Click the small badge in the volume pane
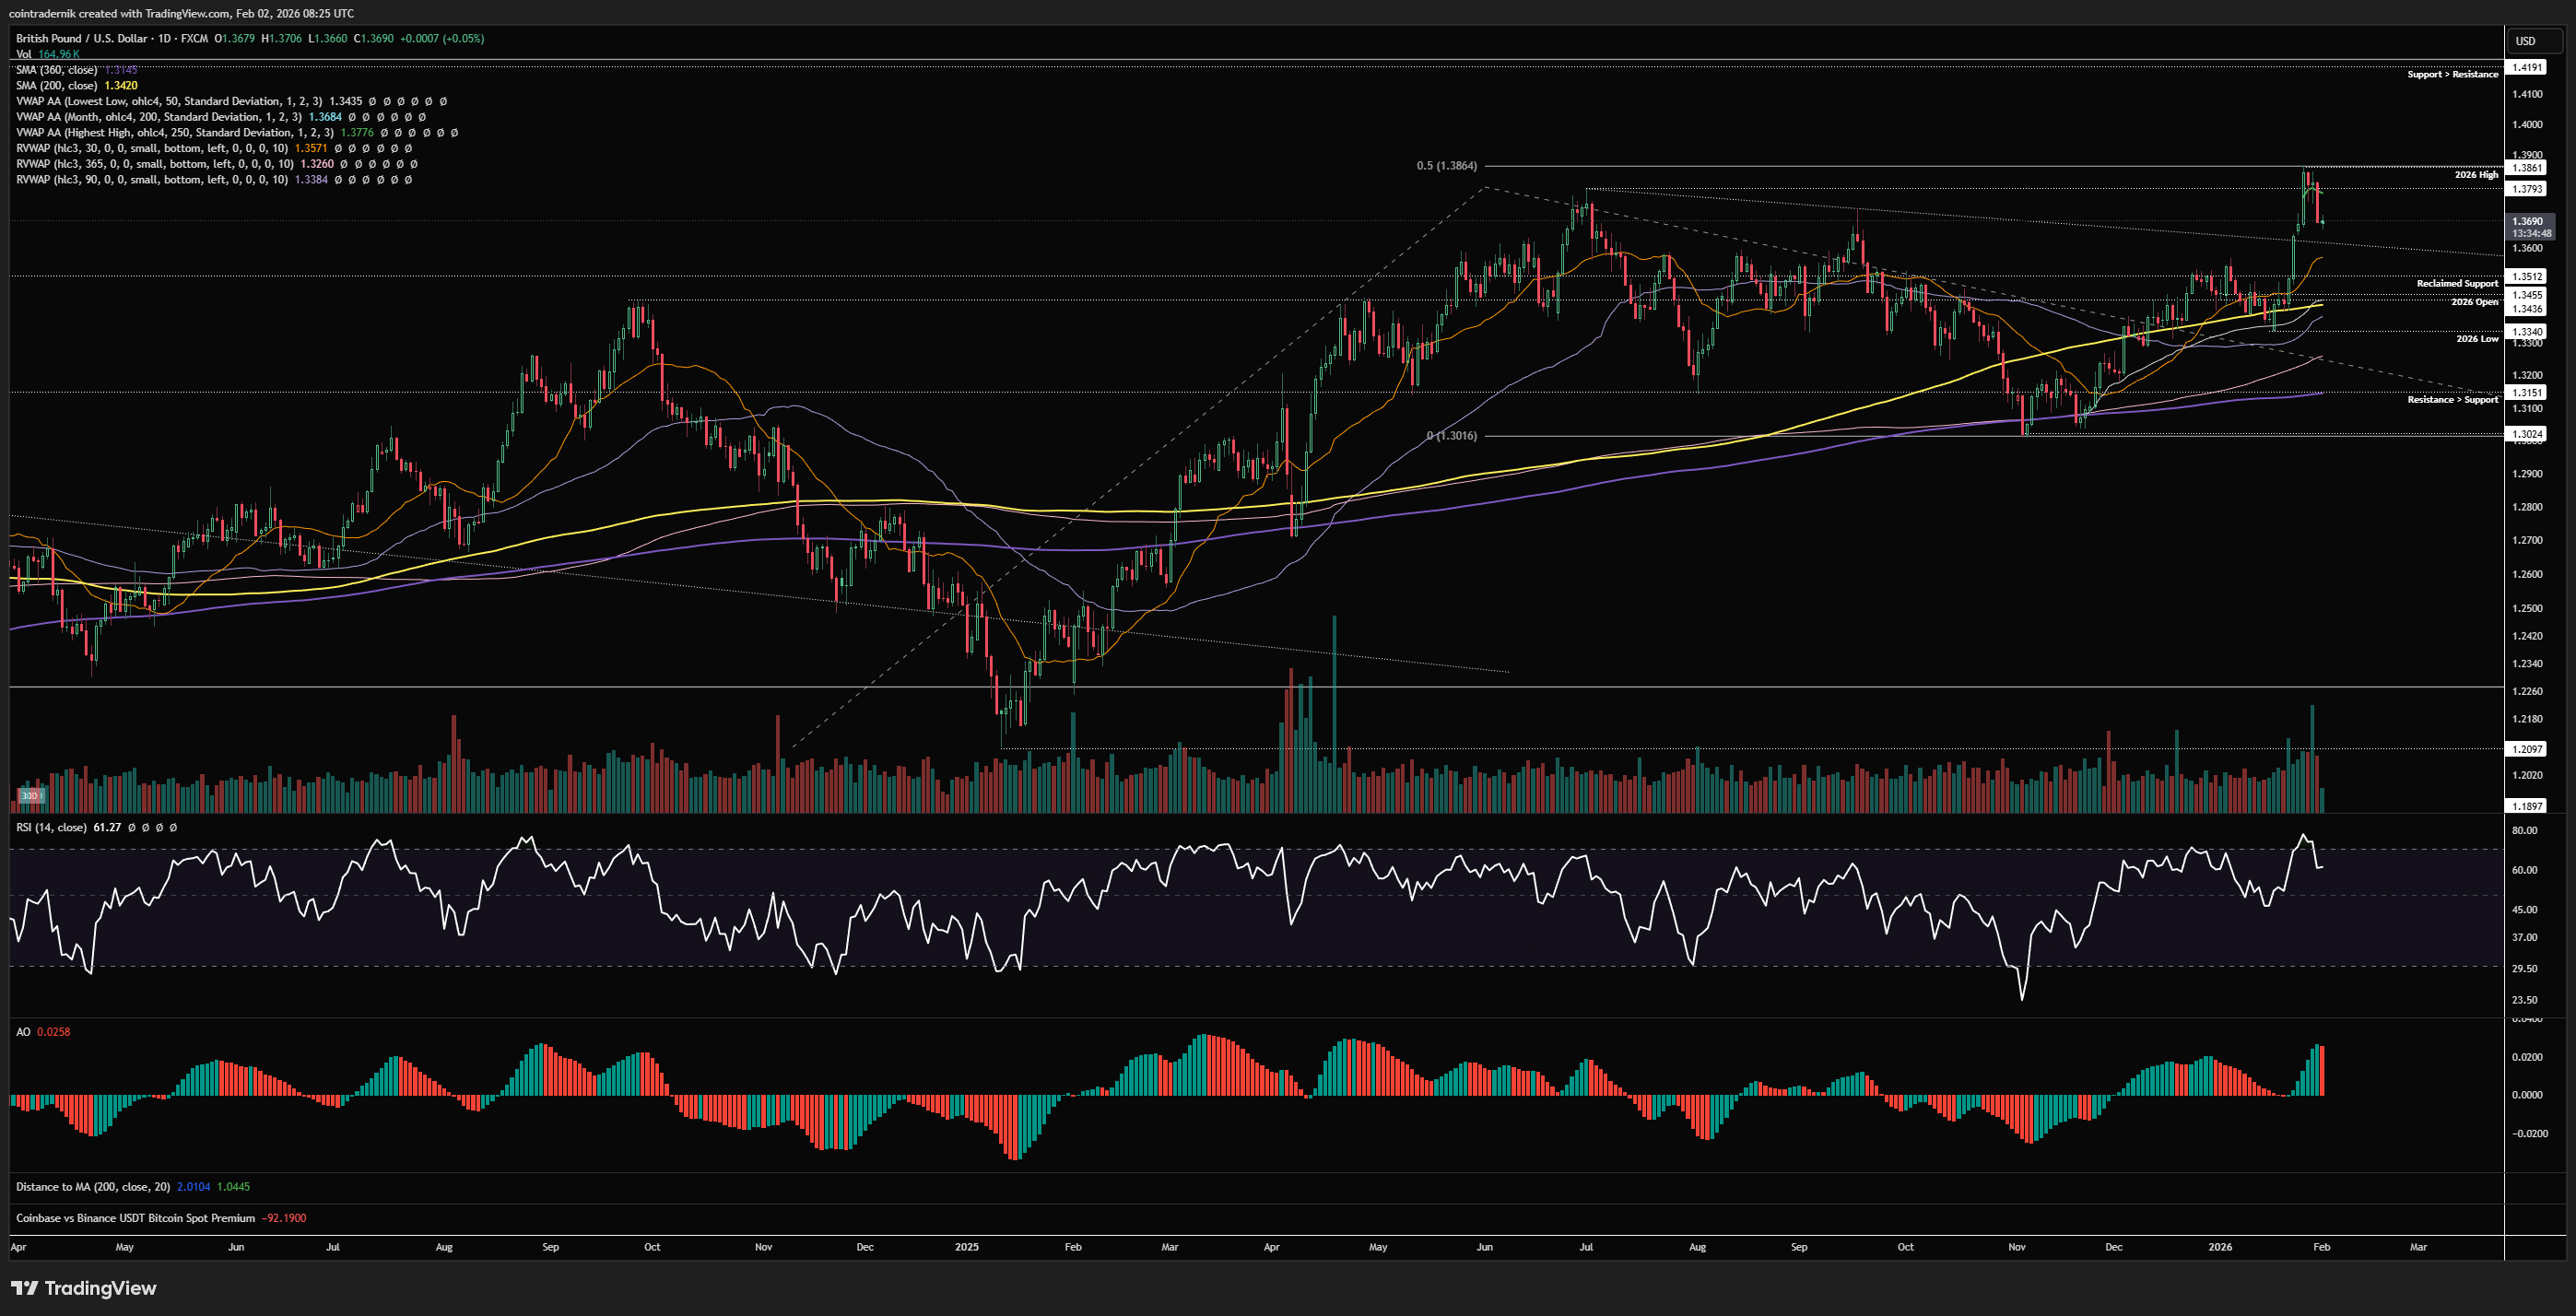This screenshot has height=1316, width=2576. coord(31,796)
